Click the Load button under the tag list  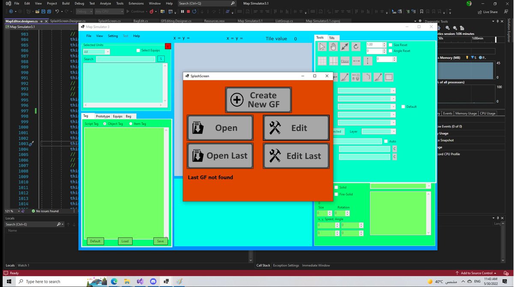coord(125,241)
